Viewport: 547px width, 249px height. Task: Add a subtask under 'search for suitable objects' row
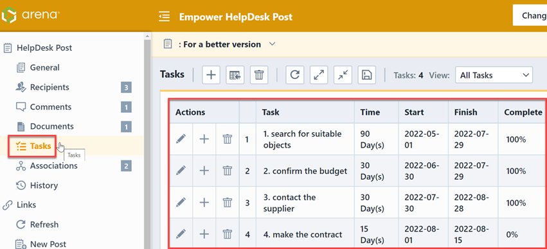tap(204, 139)
